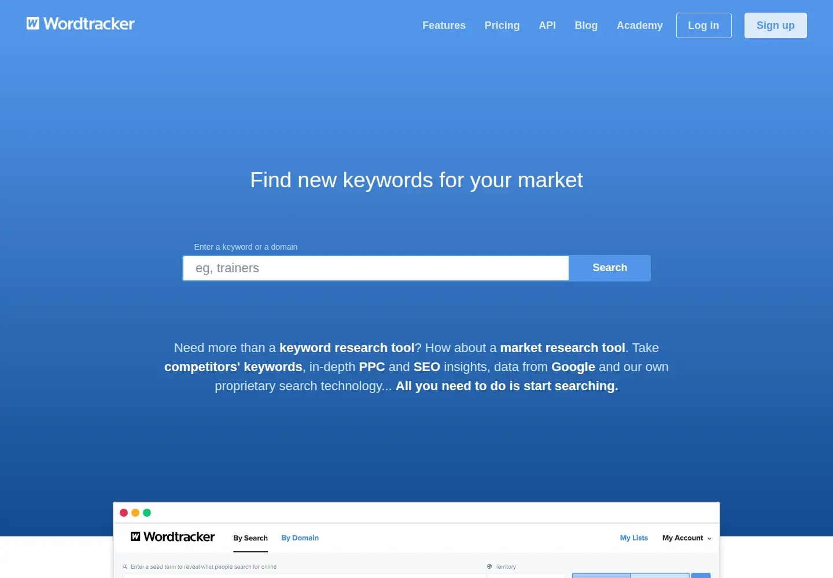
Task: Click the Wordtracker logo in the header
Action: [x=80, y=24]
